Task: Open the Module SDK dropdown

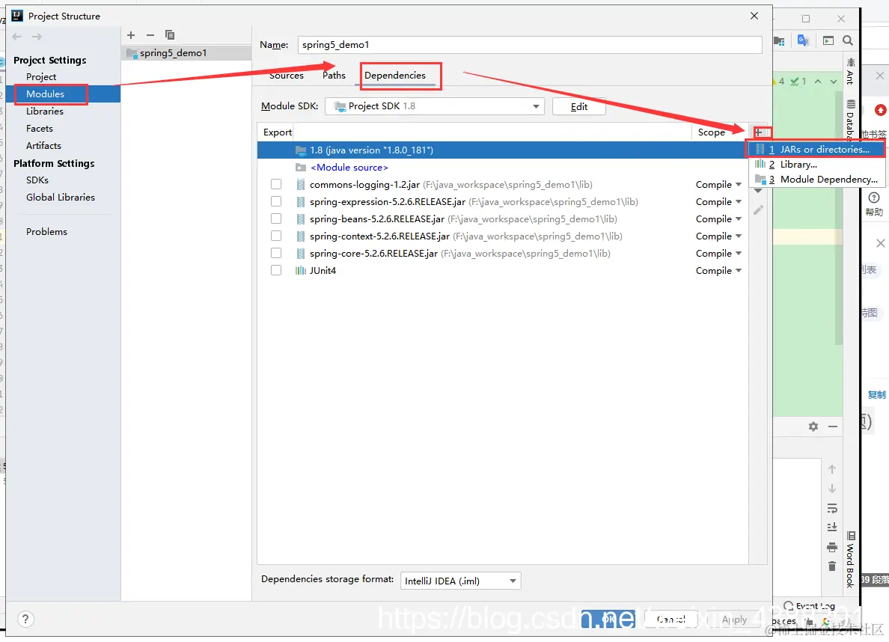Action: click(434, 106)
